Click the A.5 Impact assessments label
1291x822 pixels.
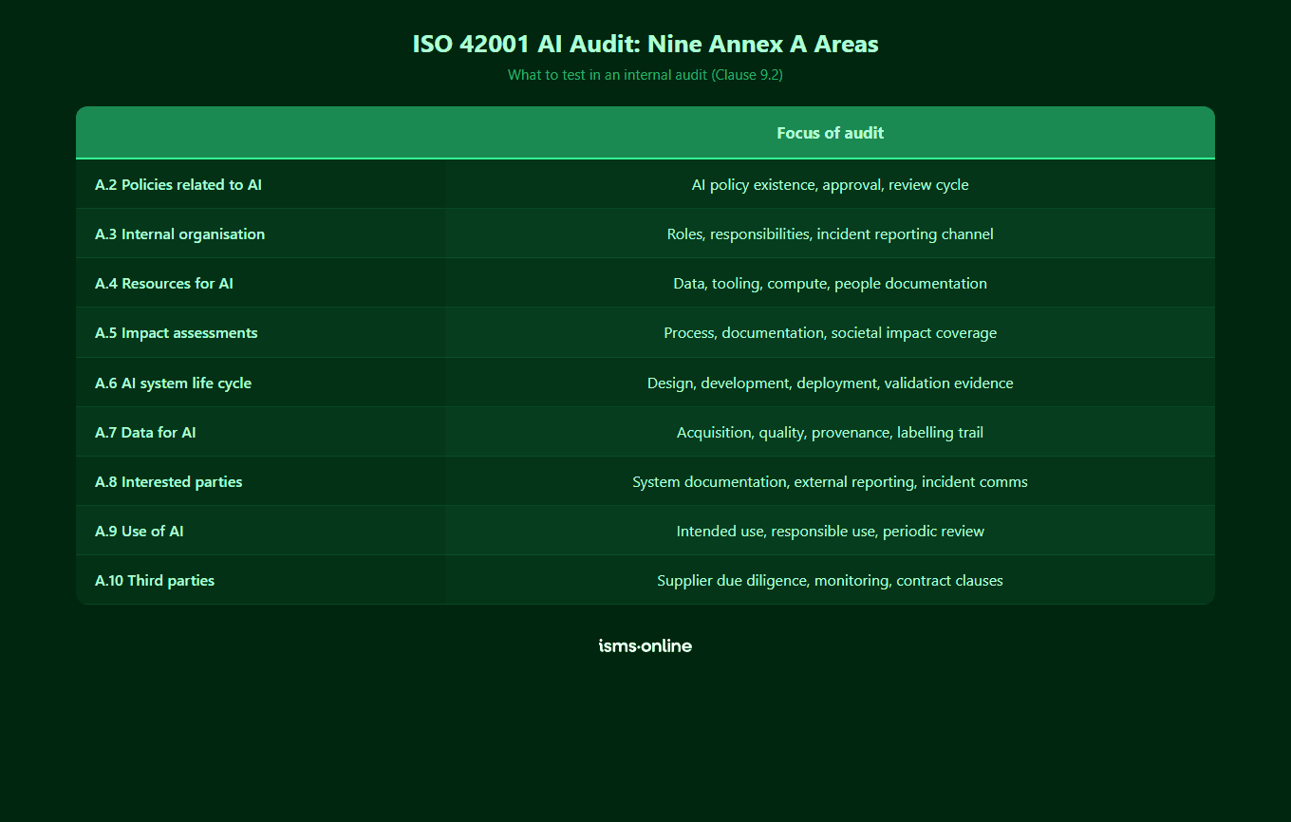[176, 332]
